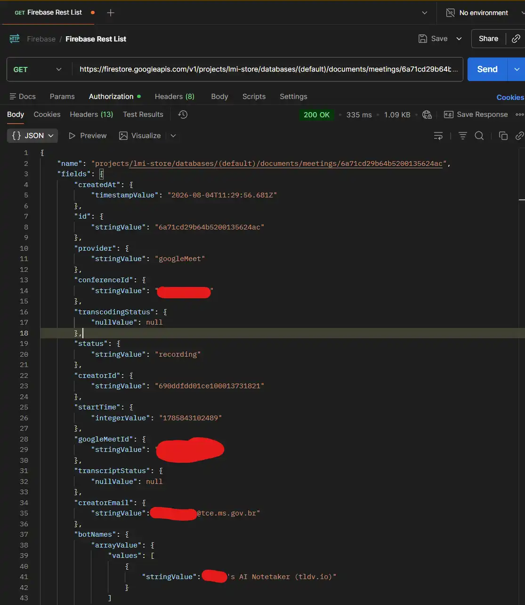Screen dimensions: 525x605
Task: Expand the Visualize options chevron
Action: (173, 136)
